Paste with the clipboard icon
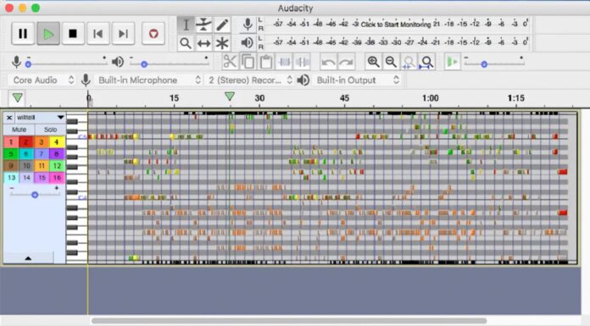Viewport: 590px width, 326px height. click(x=266, y=62)
